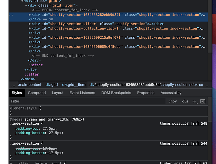Collapse the div grid__item node
The width and height of the screenshot is (216, 164).
[x=26, y=6]
